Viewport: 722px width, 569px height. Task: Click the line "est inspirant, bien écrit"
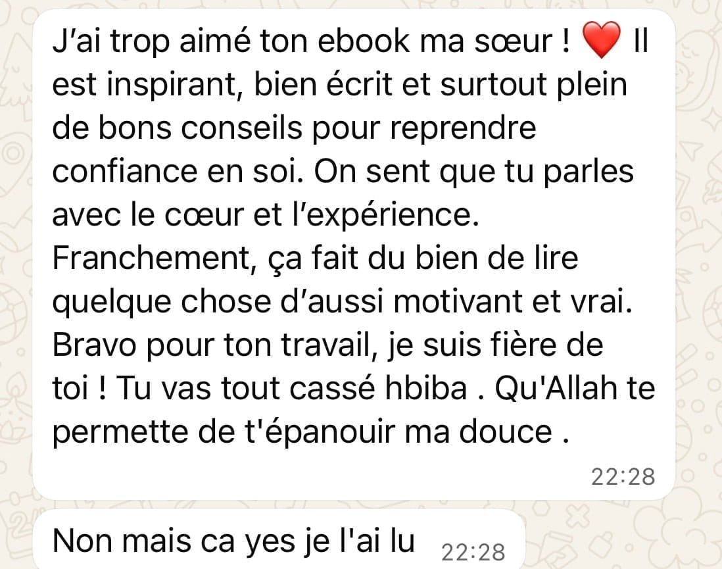coord(222,86)
